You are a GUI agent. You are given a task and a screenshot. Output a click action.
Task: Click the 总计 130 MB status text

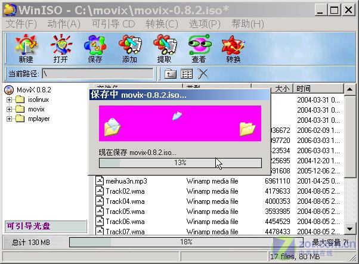31,243
